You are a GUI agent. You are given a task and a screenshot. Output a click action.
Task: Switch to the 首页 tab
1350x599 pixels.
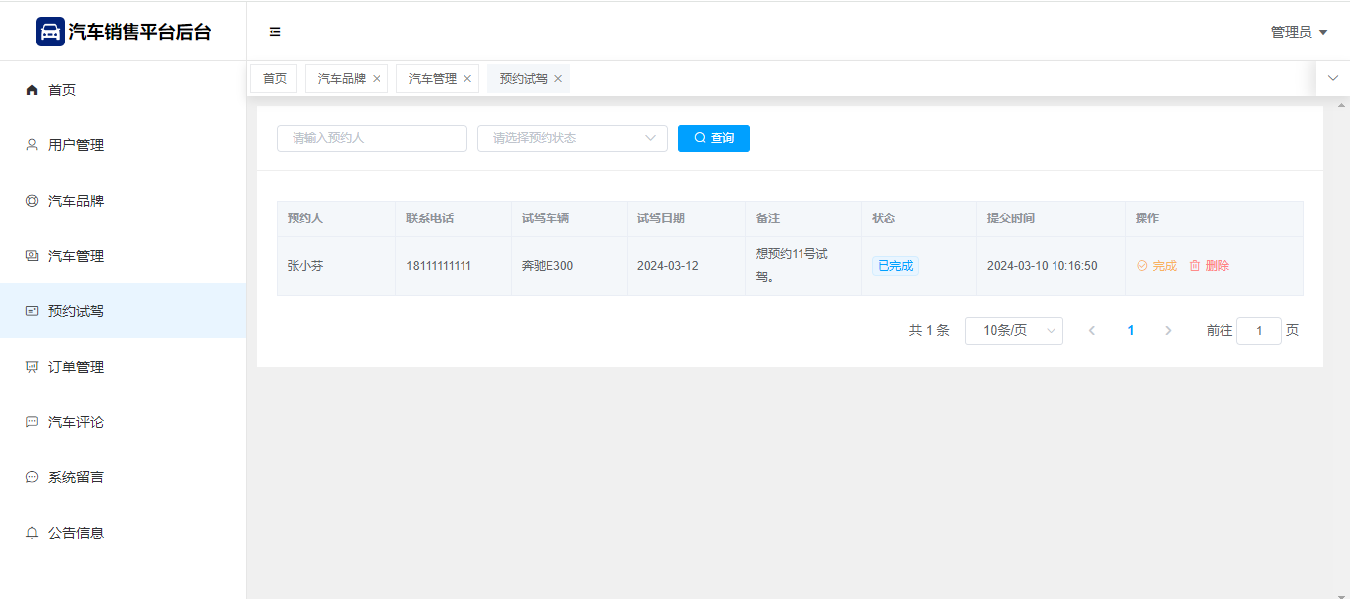click(274, 79)
